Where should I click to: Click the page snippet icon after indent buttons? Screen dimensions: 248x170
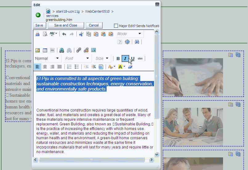click(x=101, y=67)
